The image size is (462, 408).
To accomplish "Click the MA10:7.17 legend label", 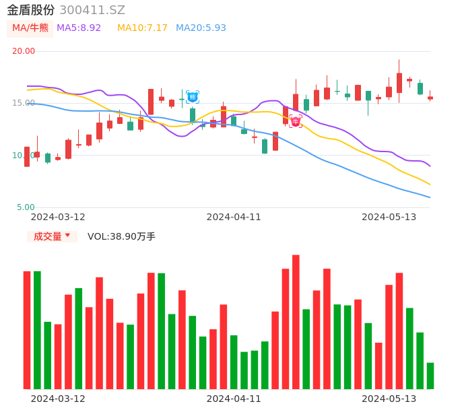I will point(142,28).
